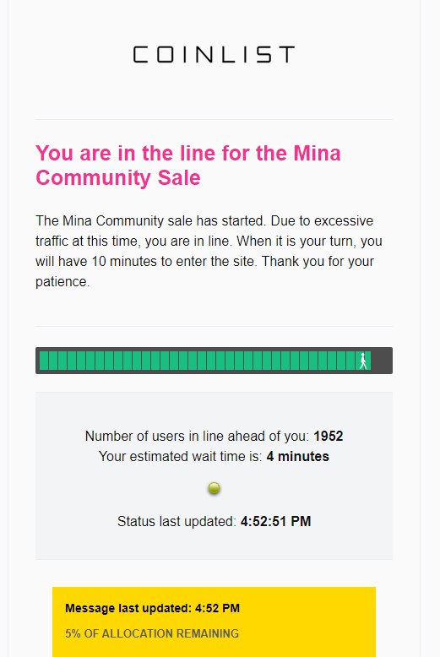
Task: Click the walking person icon in progress bar
Action: point(363,361)
